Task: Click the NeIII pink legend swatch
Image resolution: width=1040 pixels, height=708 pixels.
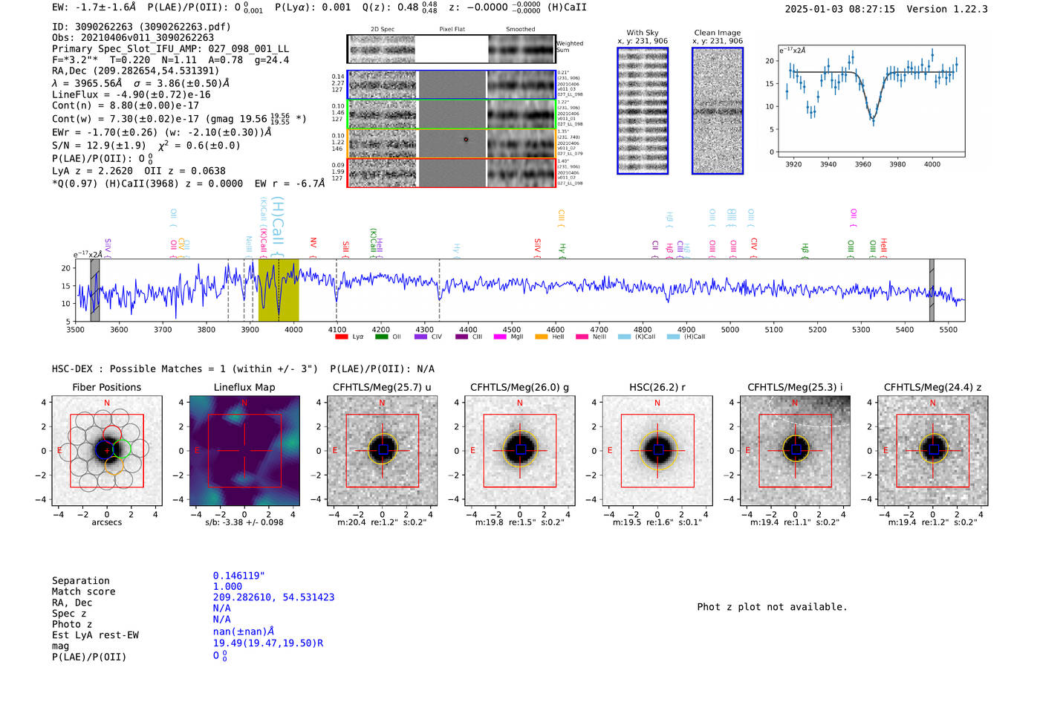Action: tap(582, 337)
